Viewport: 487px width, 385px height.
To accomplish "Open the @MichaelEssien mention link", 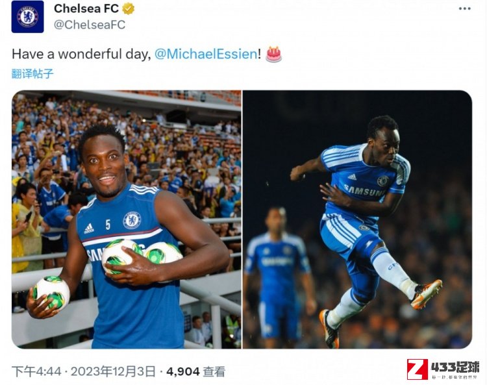I will [206, 54].
